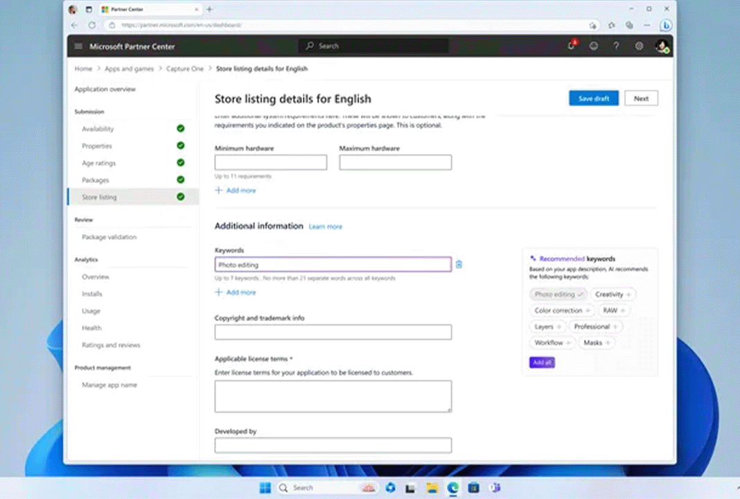This screenshot has height=499, width=740.
Task: Go to Apps and games in the breadcrumb
Action: point(129,69)
